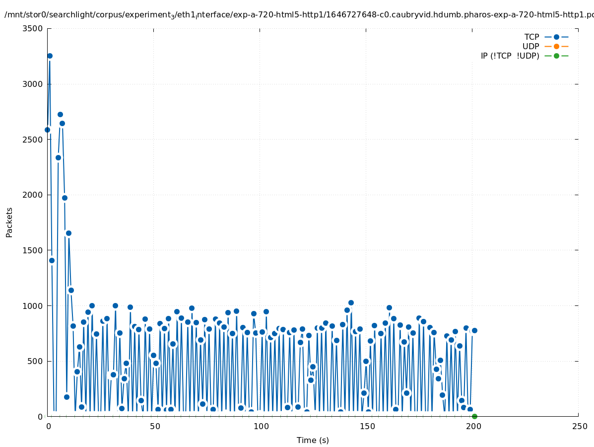Viewport: 594px width, 447px height.
Task: Click the 3500 y-axis tick label
Action: (32, 28)
